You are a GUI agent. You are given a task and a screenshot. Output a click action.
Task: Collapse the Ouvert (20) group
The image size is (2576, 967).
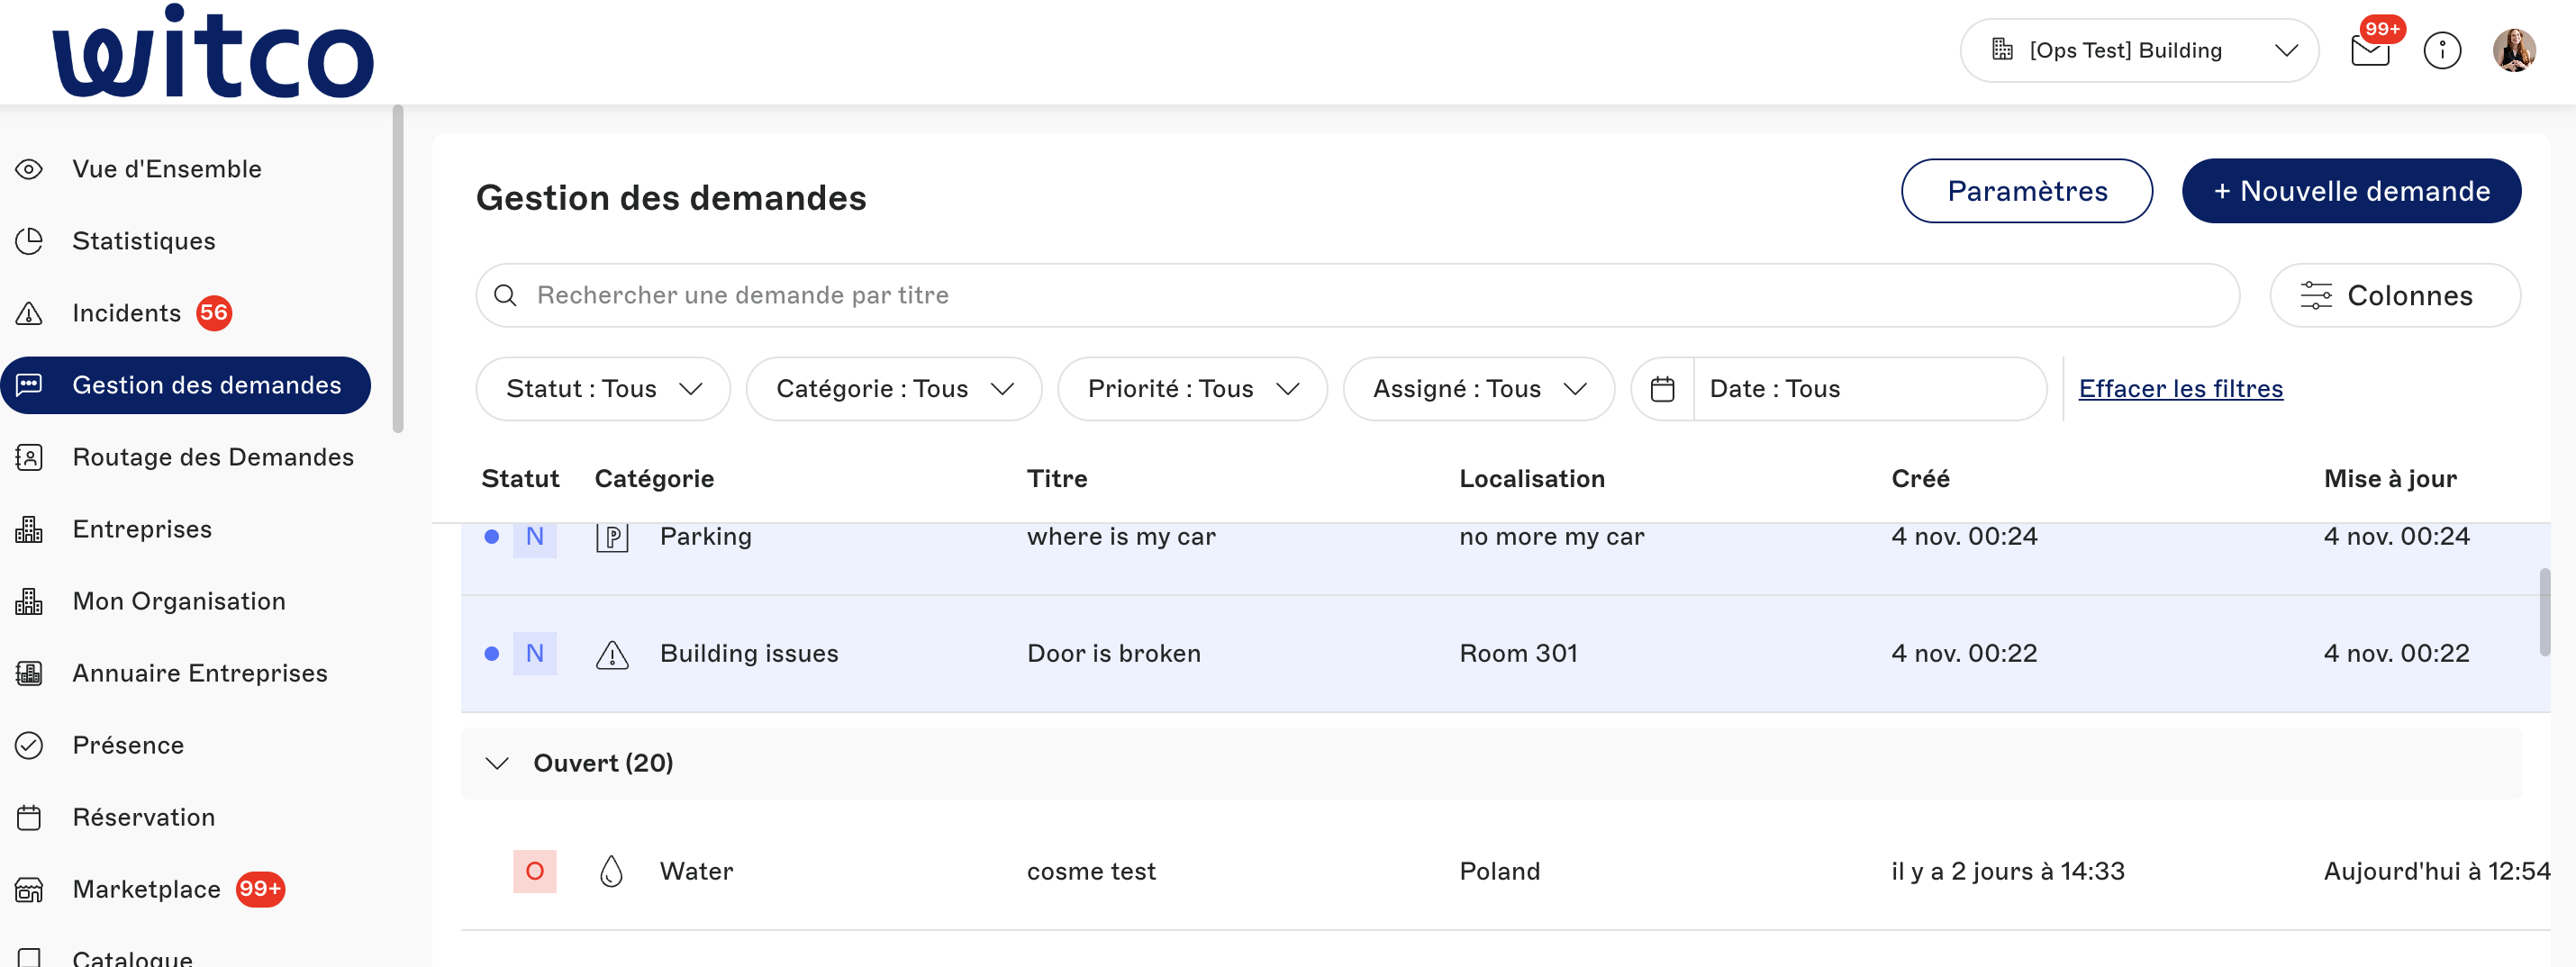click(497, 763)
